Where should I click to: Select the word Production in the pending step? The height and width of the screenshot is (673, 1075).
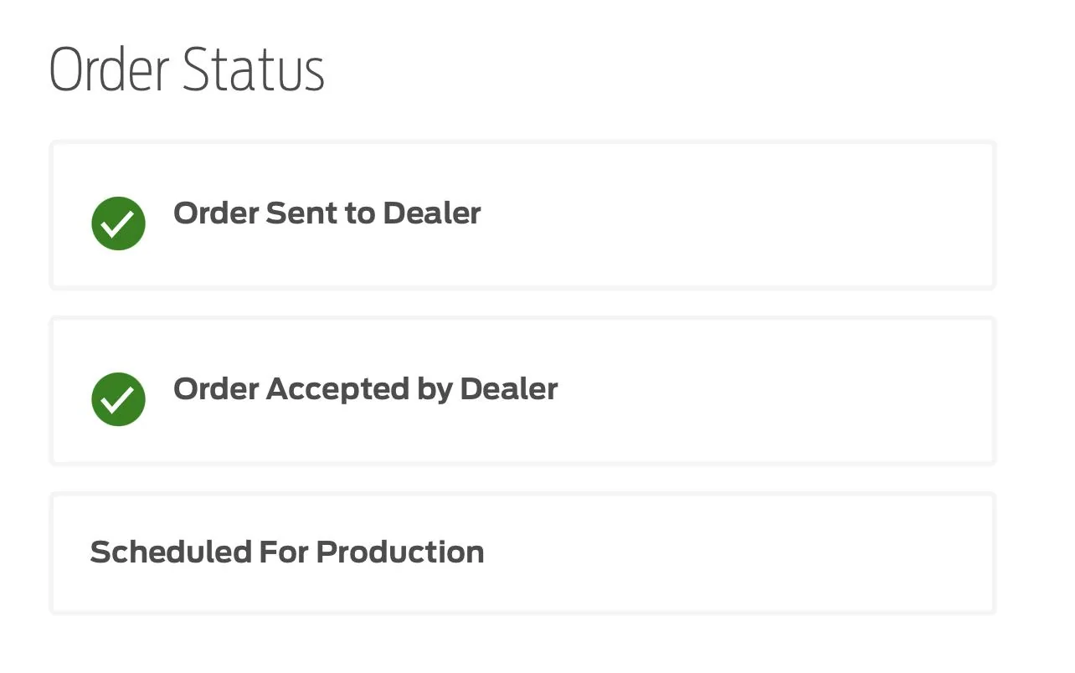(x=400, y=552)
